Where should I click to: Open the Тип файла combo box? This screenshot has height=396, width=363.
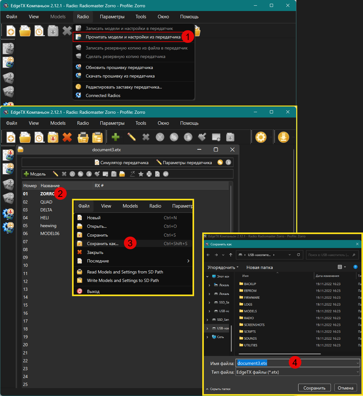coord(298,372)
